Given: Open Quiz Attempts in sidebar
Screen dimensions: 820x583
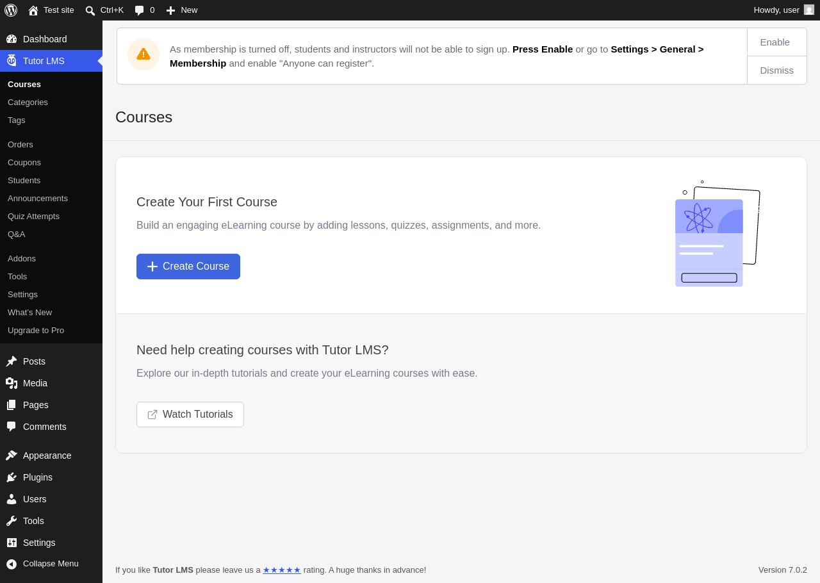Looking at the screenshot, I should (x=33, y=216).
